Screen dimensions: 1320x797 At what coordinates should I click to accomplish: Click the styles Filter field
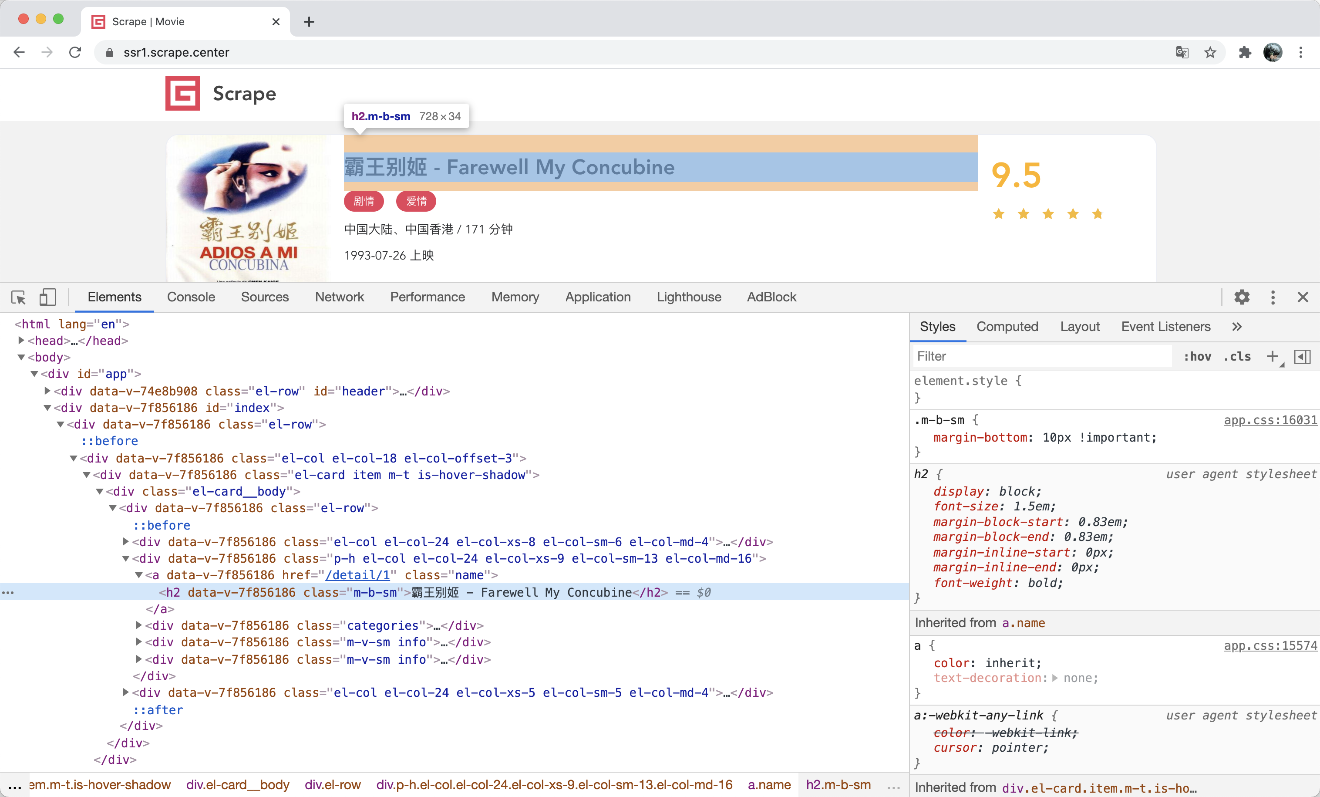1042,356
